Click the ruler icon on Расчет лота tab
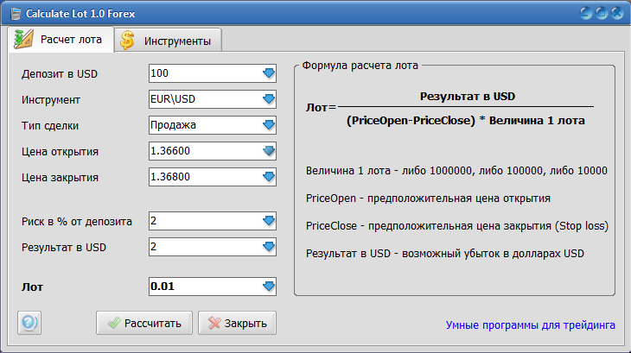 click(x=23, y=40)
